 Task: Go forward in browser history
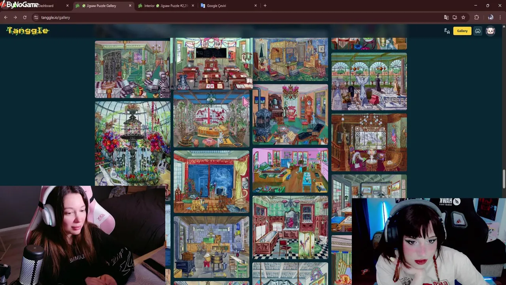pyautogui.click(x=15, y=17)
